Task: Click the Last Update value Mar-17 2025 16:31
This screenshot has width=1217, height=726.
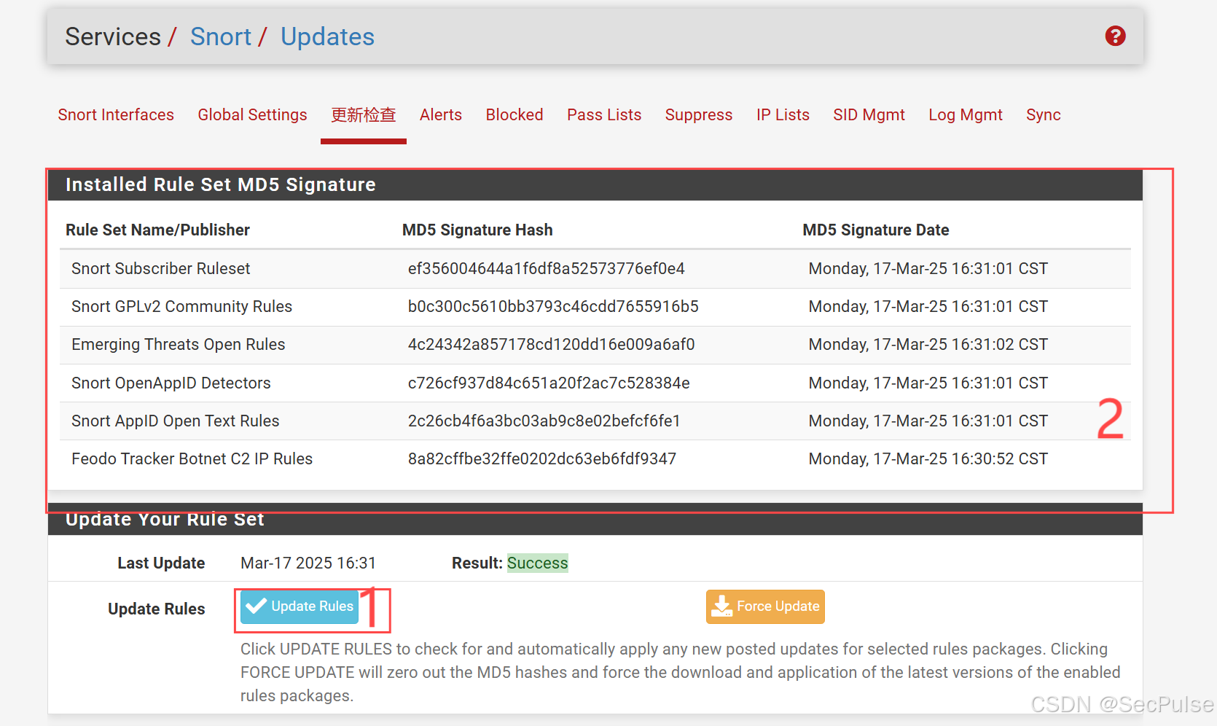Action: 308,563
